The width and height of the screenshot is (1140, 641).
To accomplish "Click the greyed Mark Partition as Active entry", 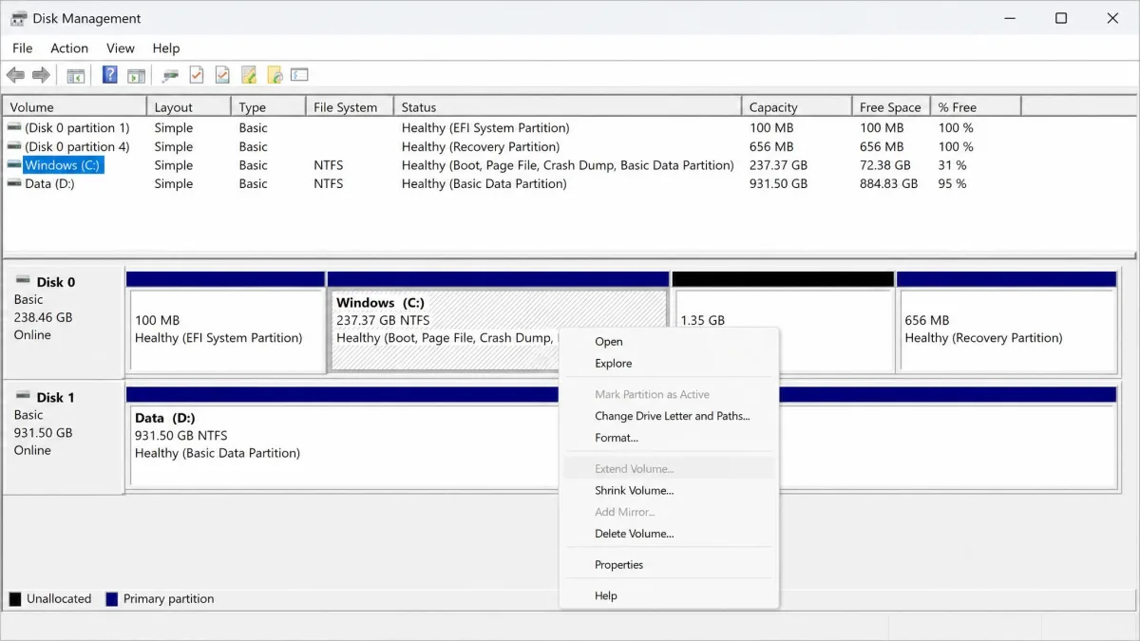I will (669, 395).
